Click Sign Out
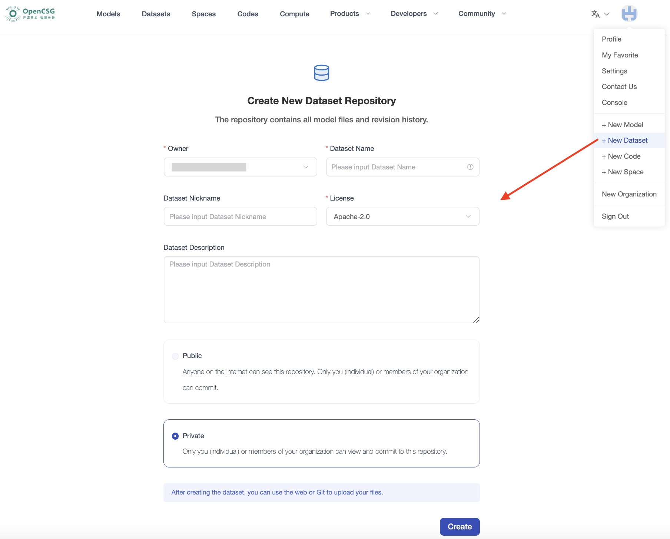Viewport: 670px width, 539px height. [615, 216]
